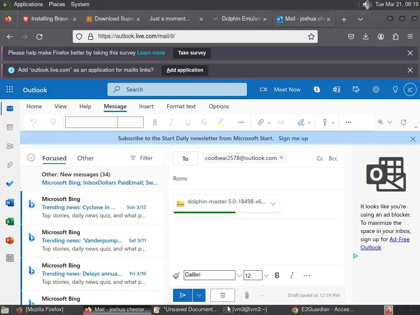Click the Roms subject field
Viewport: 420px width, 315px height.
coord(256,178)
